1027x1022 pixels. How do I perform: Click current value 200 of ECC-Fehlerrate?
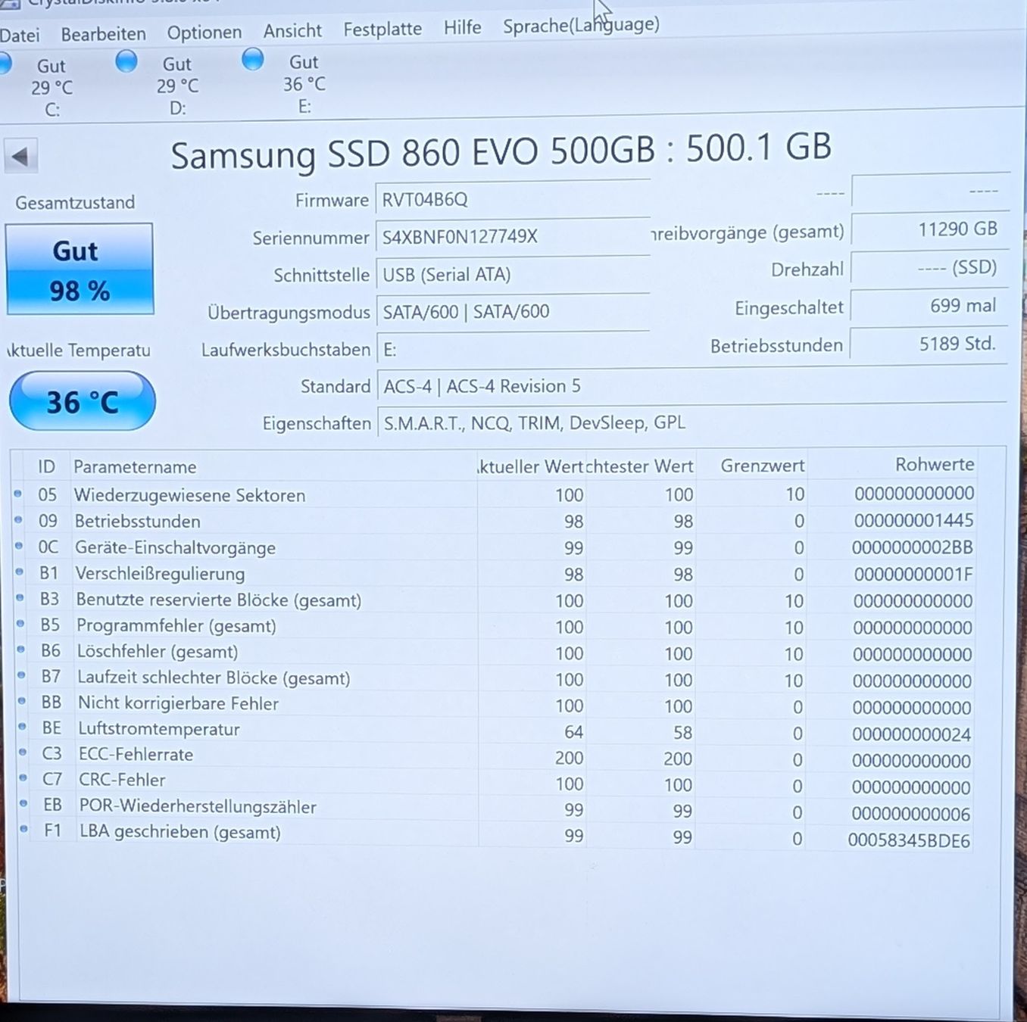point(569,759)
